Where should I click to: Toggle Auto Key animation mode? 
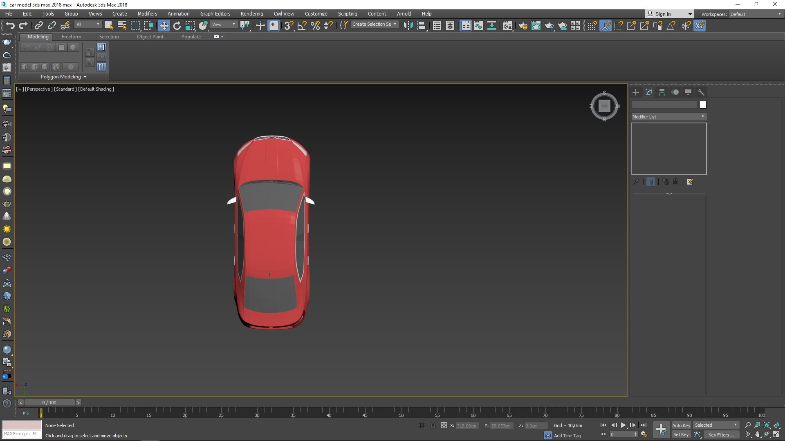(x=681, y=425)
